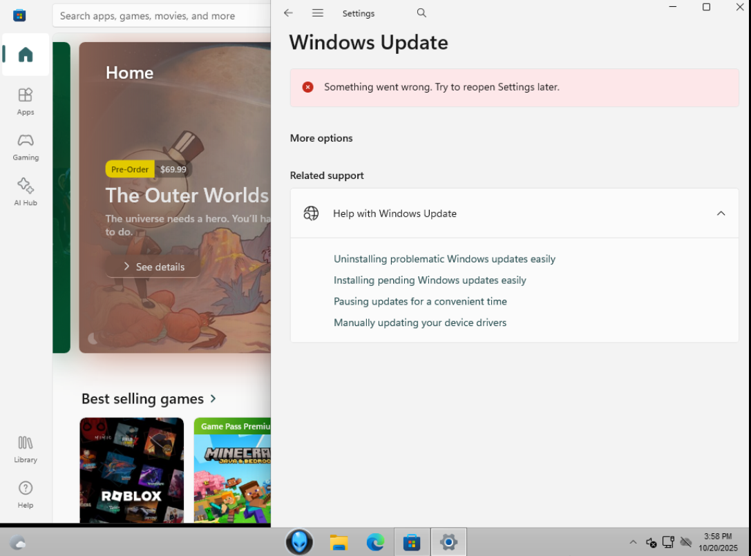The image size is (751, 556).
Task: Click the cloud sync disabled tray icon
Action: tap(686, 542)
